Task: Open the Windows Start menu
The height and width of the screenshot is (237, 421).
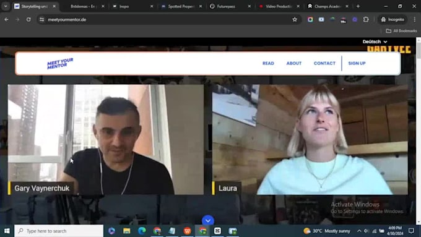Action: (x=7, y=231)
